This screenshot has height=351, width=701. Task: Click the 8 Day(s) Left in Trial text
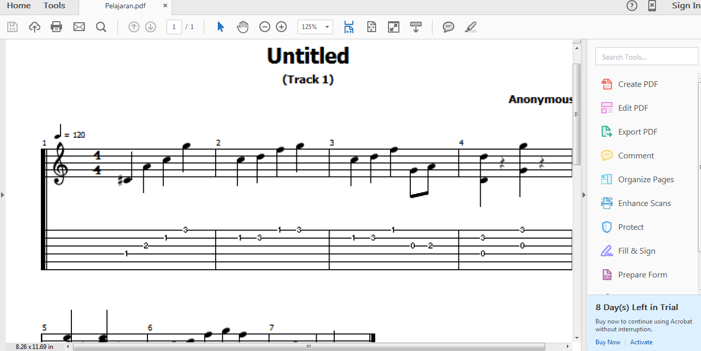click(x=637, y=308)
